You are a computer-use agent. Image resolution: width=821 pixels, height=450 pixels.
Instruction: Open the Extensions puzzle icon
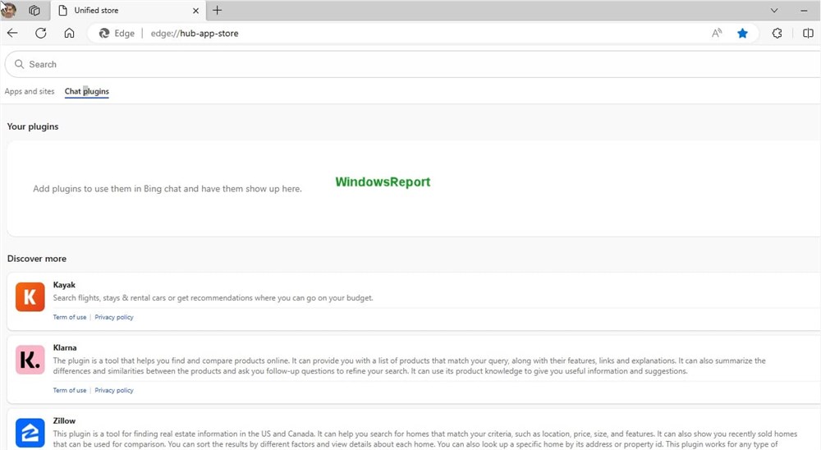click(777, 34)
